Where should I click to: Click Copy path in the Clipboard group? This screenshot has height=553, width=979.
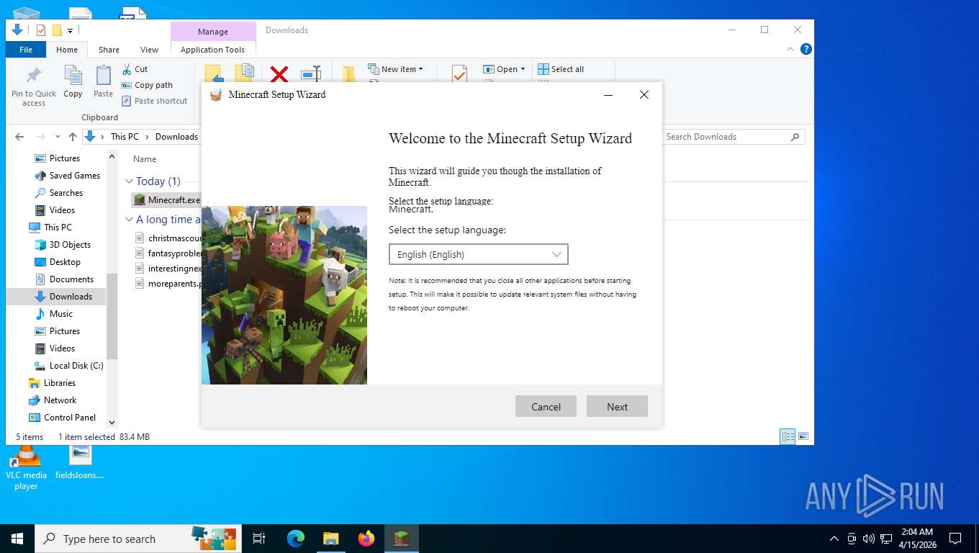coord(147,85)
